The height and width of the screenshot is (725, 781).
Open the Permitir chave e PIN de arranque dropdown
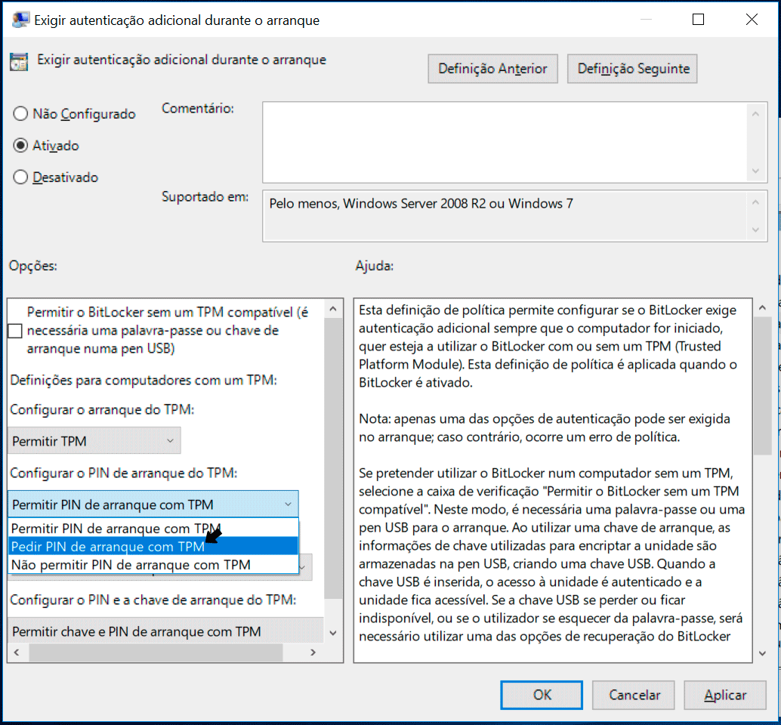click(166, 631)
